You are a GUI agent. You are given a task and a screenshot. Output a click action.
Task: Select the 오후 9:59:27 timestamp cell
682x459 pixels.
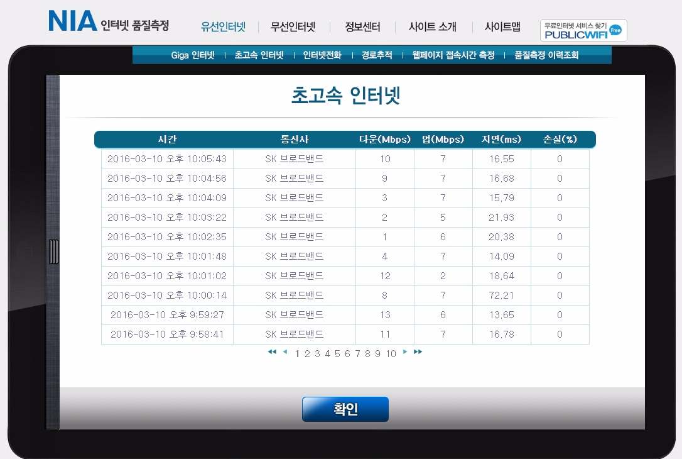pyautogui.click(x=167, y=315)
